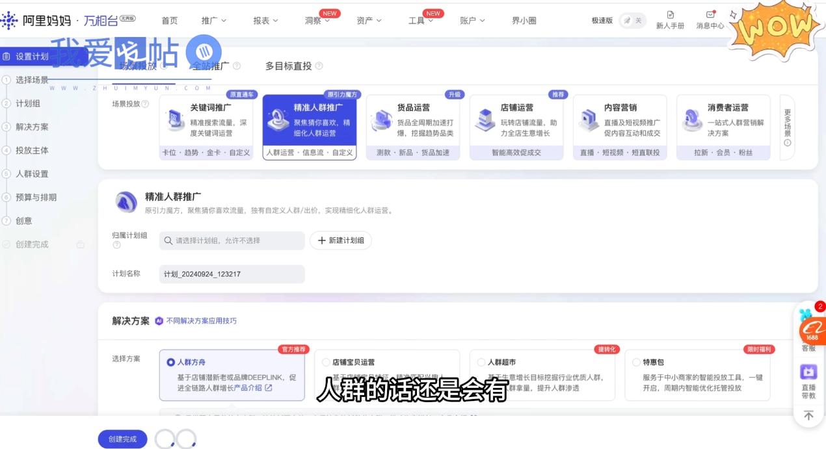Click the 内容营销 card icon
The width and height of the screenshot is (826, 449).
[x=589, y=121]
